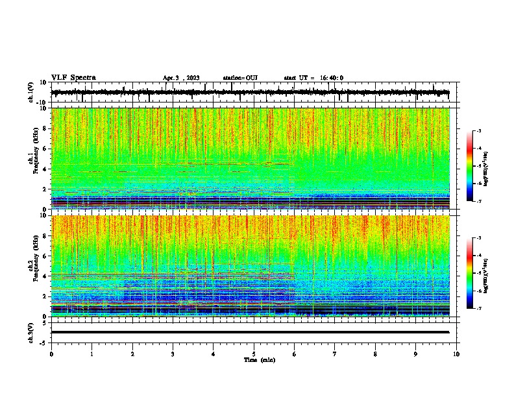Click the "Time (min)" axis title
The image size is (514, 397).
click(260, 360)
